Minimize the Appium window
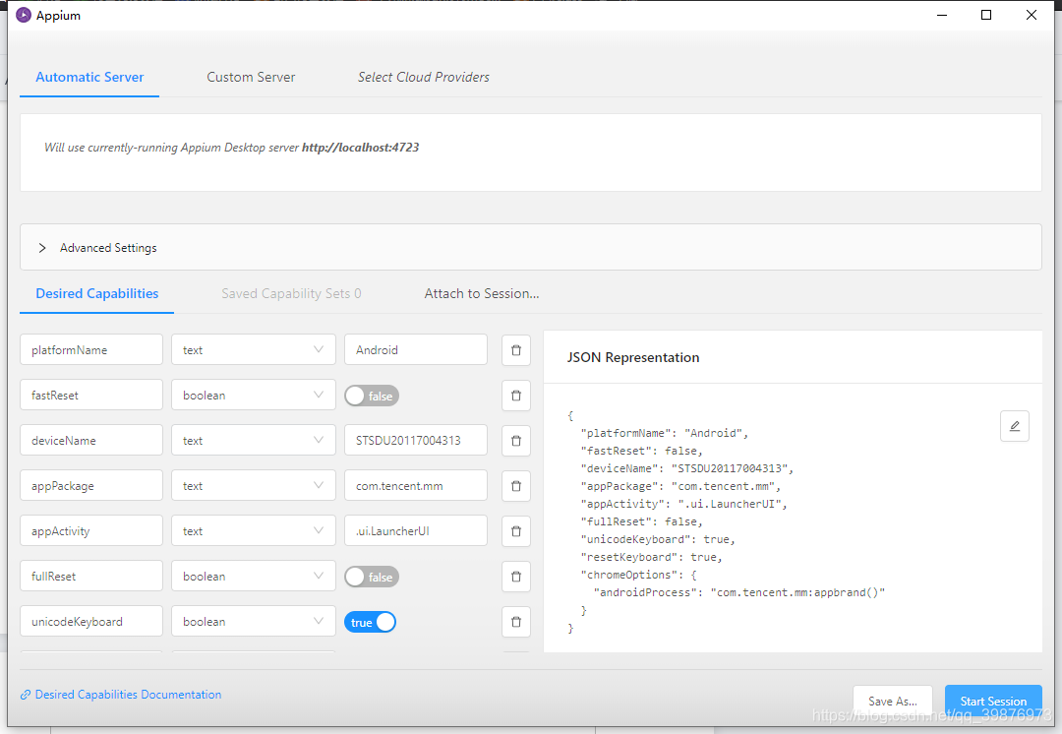 [941, 15]
